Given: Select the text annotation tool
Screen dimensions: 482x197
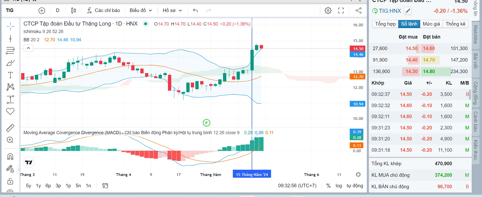Looking at the screenshot, I should (x=10, y=75).
